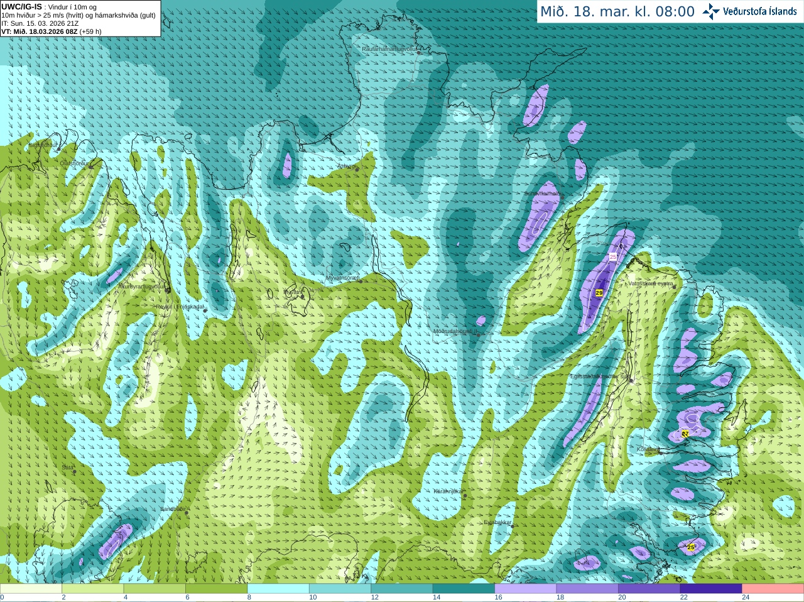
Task: Click the Reykir í Fnjóskadal label
Action: click(180, 307)
